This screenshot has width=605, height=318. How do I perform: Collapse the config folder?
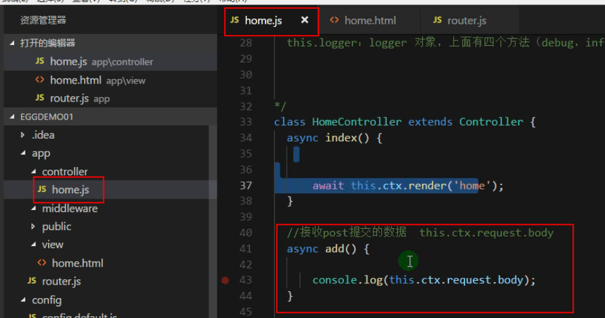coord(23,300)
